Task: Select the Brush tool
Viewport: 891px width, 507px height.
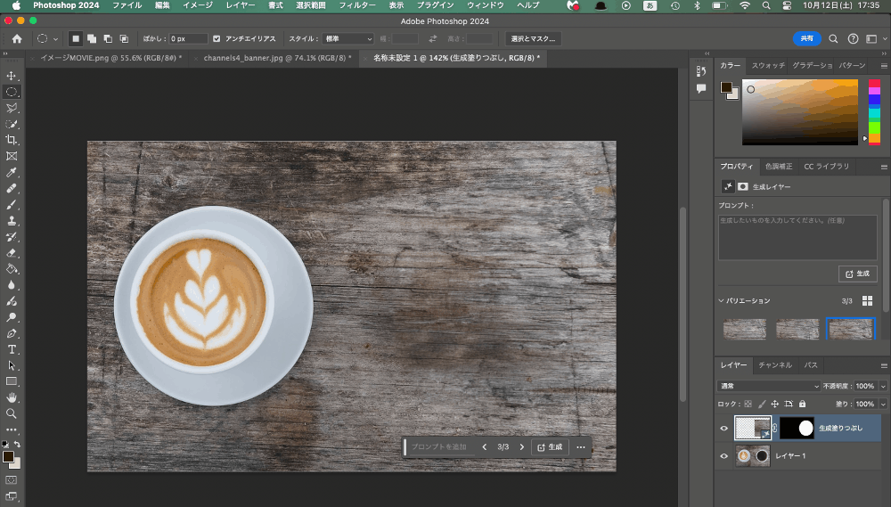Action: [12, 204]
